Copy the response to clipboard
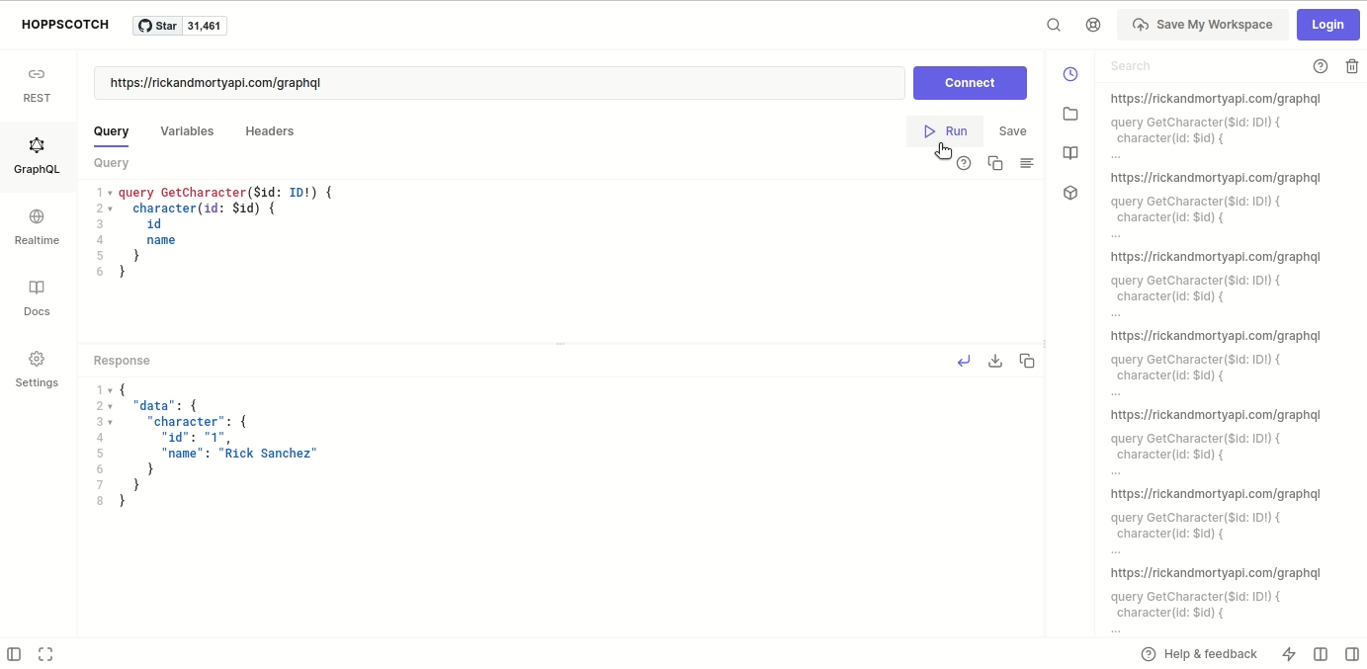Viewport: 1367px width, 669px height. point(1027,361)
